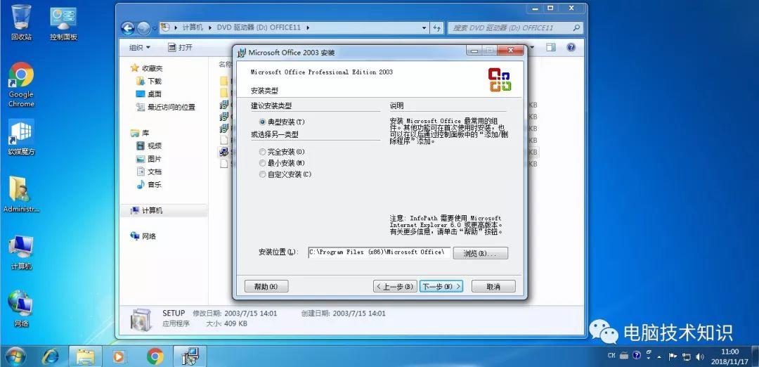Select the 典型安装 radio button

pos(262,122)
